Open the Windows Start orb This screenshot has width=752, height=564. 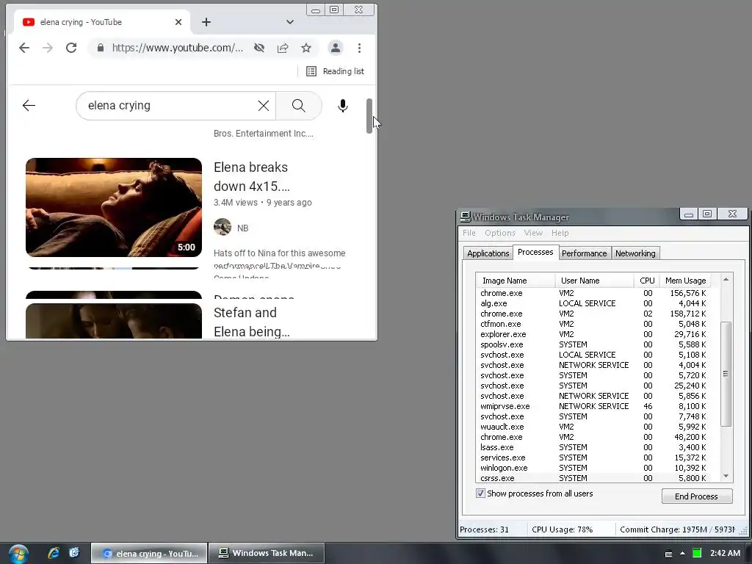pyautogui.click(x=18, y=554)
